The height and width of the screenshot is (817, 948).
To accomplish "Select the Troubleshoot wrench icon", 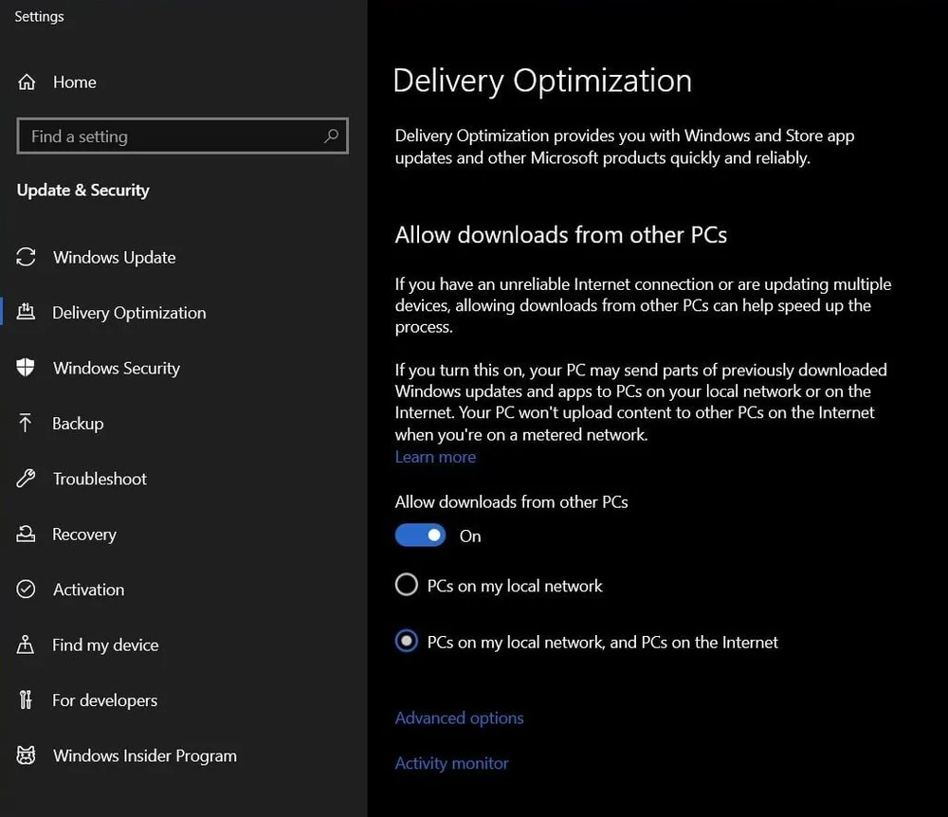I will pyautogui.click(x=24, y=479).
